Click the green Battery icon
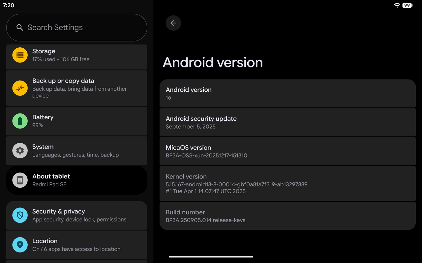The width and height of the screenshot is (422, 263). pyautogui.click(x=20, y=121)
